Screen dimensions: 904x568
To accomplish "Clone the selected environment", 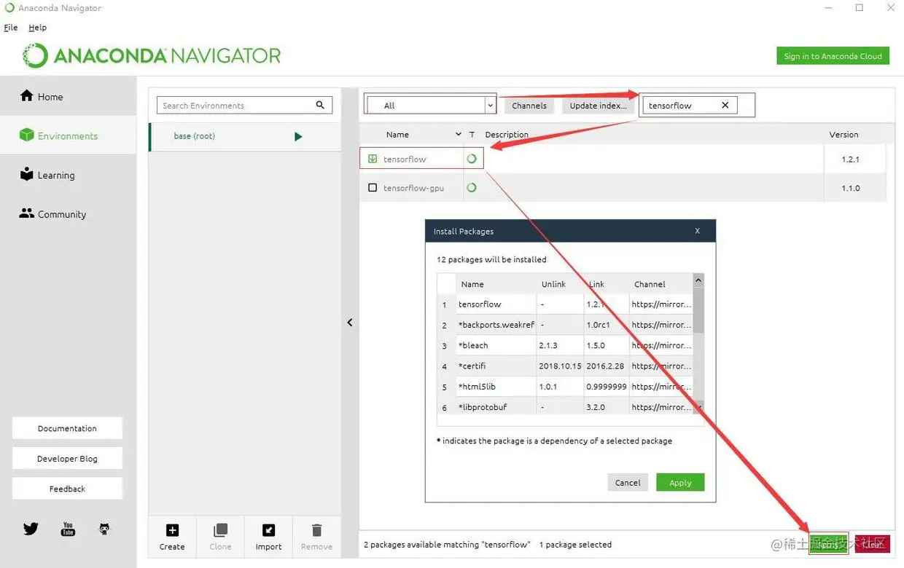I will point(220,537).
